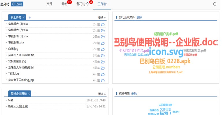Image resolution: width=222 pixels, height=115 pixels.
Task: Click the 已认证 verified badge
Action: (x=17, y=4)
